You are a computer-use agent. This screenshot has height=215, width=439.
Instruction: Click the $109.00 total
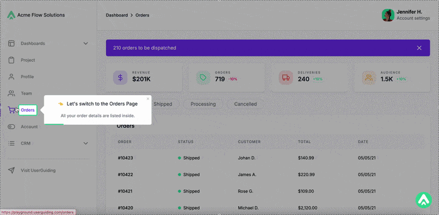[306, 191]
